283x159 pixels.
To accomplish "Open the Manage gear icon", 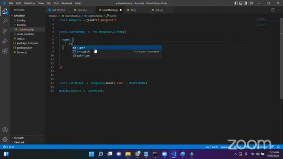I will [5, 140].
